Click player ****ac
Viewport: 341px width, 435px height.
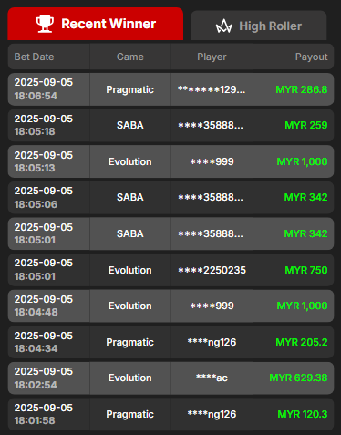212,378
